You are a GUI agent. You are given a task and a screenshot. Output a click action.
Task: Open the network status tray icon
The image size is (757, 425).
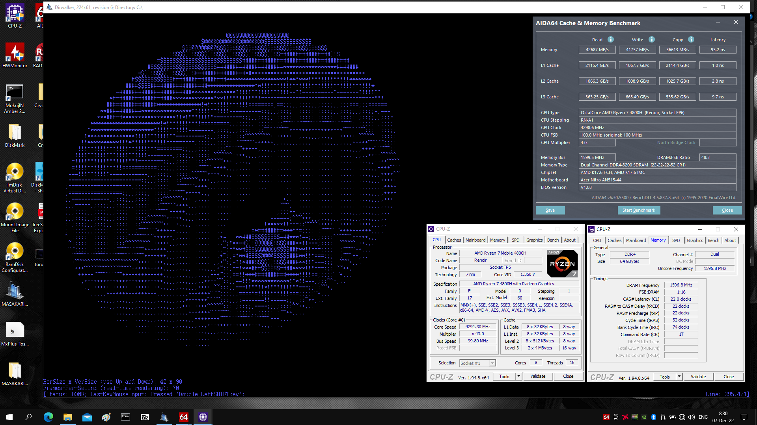point(682,417)
